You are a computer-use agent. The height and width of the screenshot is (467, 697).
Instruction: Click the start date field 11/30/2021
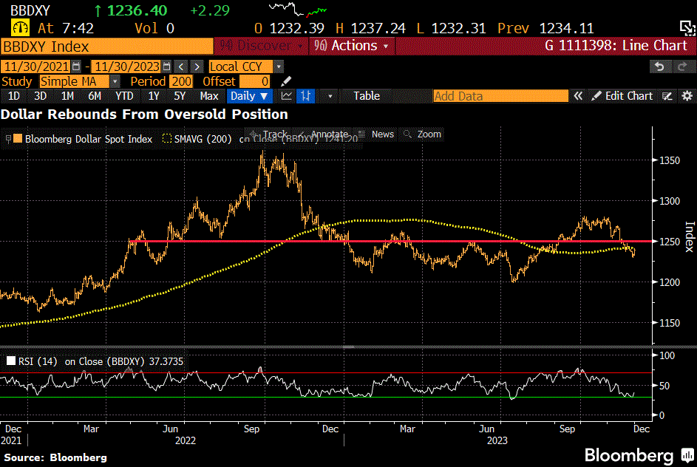(x=35, y=67)
